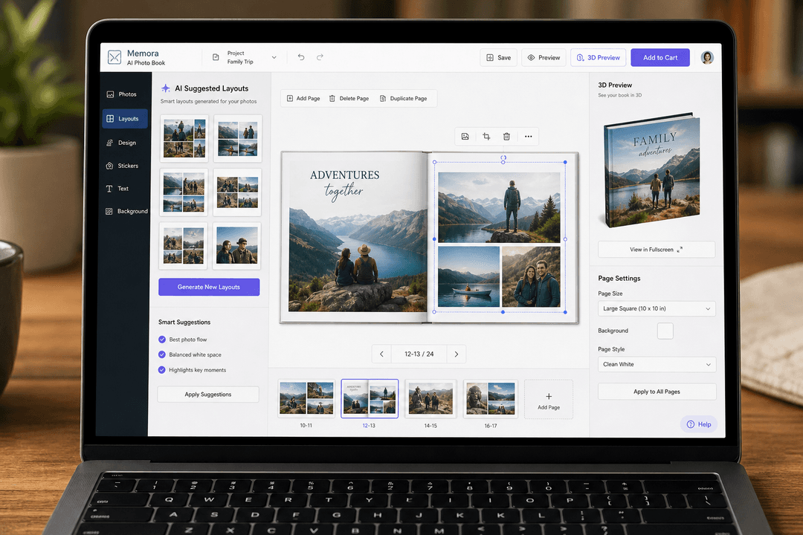Click the 3D Family Adventures book cover
This screenshot has width=803, height=535.
[x=651, y=170]
